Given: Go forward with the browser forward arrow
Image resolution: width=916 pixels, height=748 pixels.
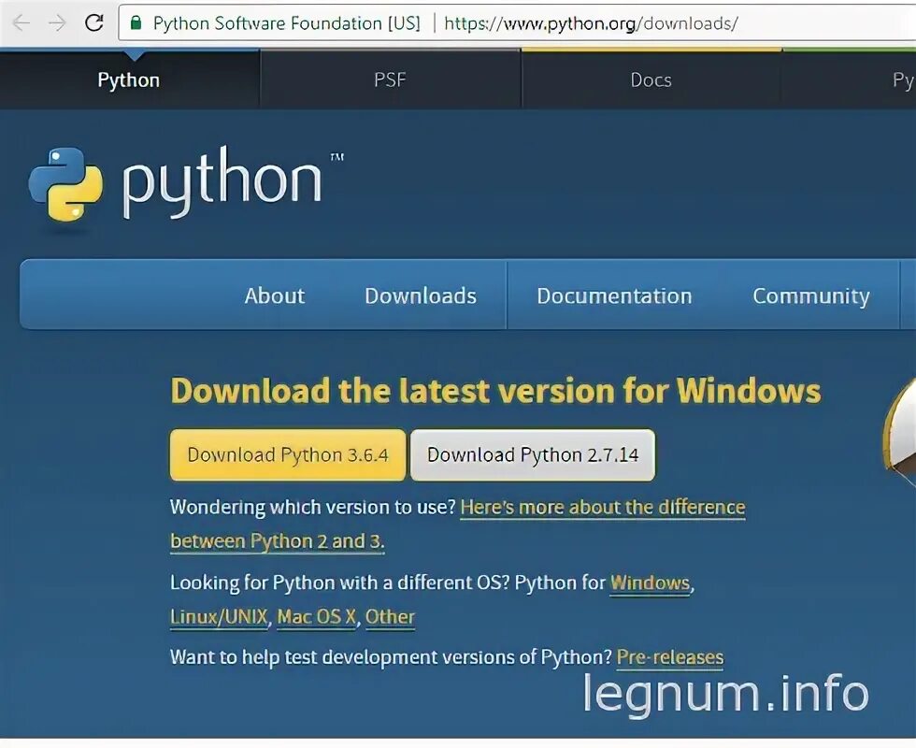Looking at the screenshot, I should (57, 22).
